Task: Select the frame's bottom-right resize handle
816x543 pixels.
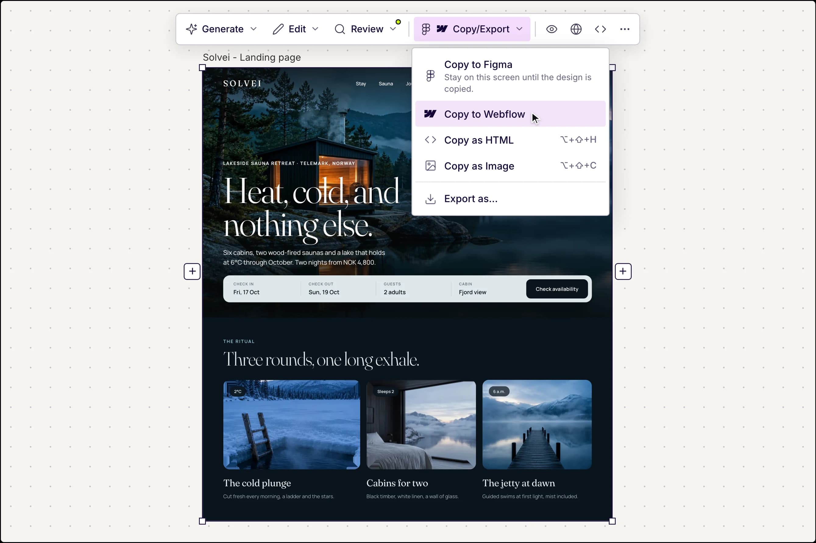Action: pos(612,521)
